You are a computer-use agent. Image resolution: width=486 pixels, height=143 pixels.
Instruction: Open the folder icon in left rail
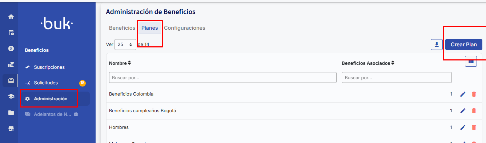tap(11, 113)
